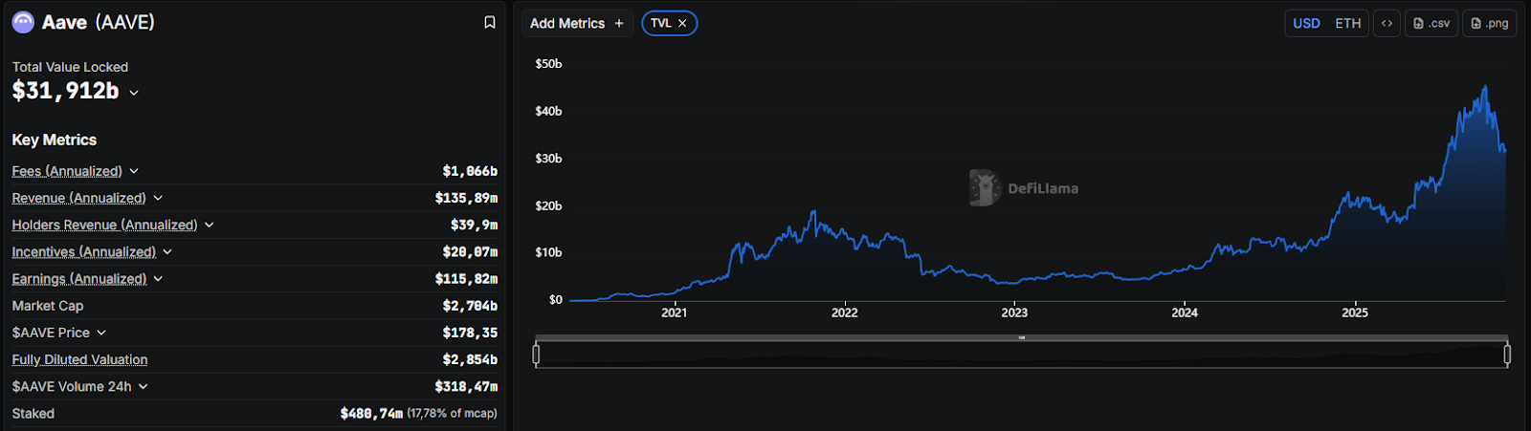Expand Fees (Annualized) details
This screenshot has width=1531, height=431.
134,171
